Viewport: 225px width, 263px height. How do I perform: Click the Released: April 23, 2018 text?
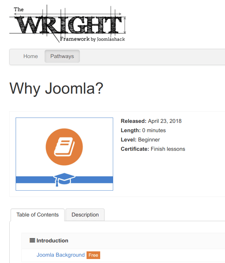coord(151,121)
